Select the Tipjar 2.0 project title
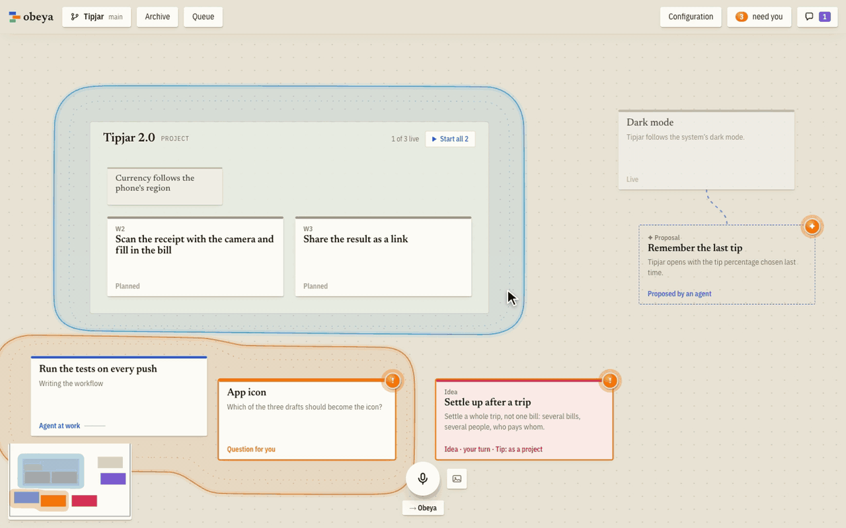This screenshot has width=846, height=528. [129, 137]
